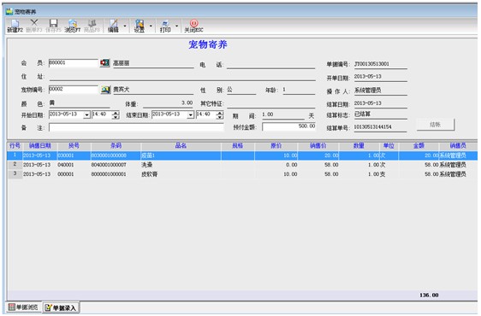The image size is (481, 316).
Task: Switch to the 单据浏览 tab
Action: [x=23, y=307]
